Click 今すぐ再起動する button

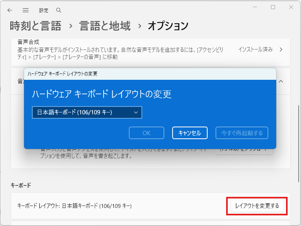point(242,133)
